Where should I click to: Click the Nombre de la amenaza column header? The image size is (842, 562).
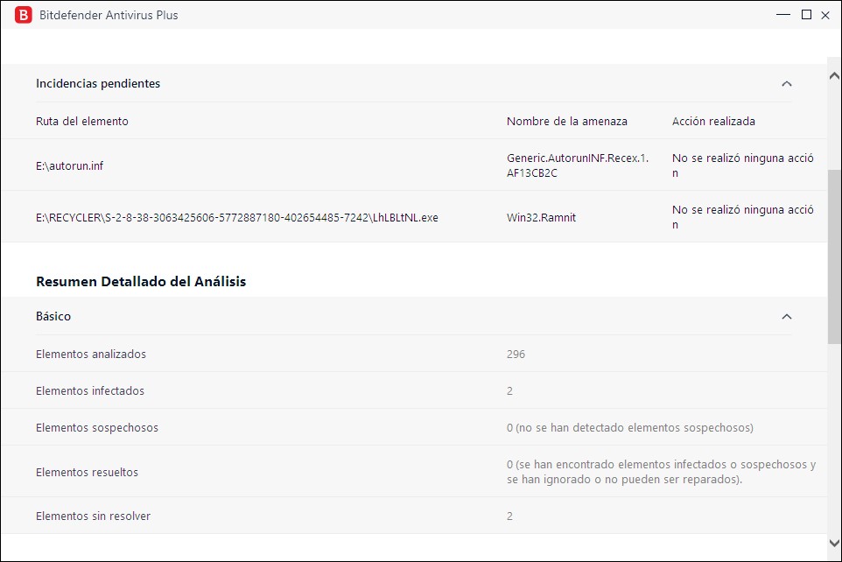tap(566, 122)
